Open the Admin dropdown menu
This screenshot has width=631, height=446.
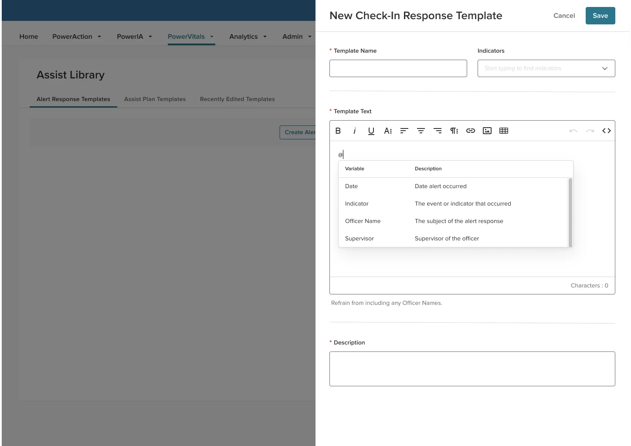point(297,37)
